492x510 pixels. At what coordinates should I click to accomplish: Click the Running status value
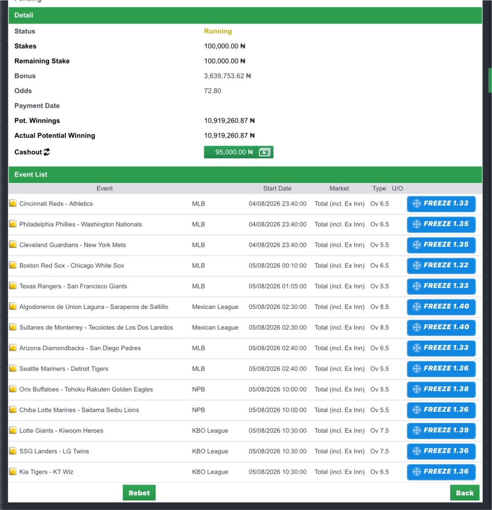[218, 31]
